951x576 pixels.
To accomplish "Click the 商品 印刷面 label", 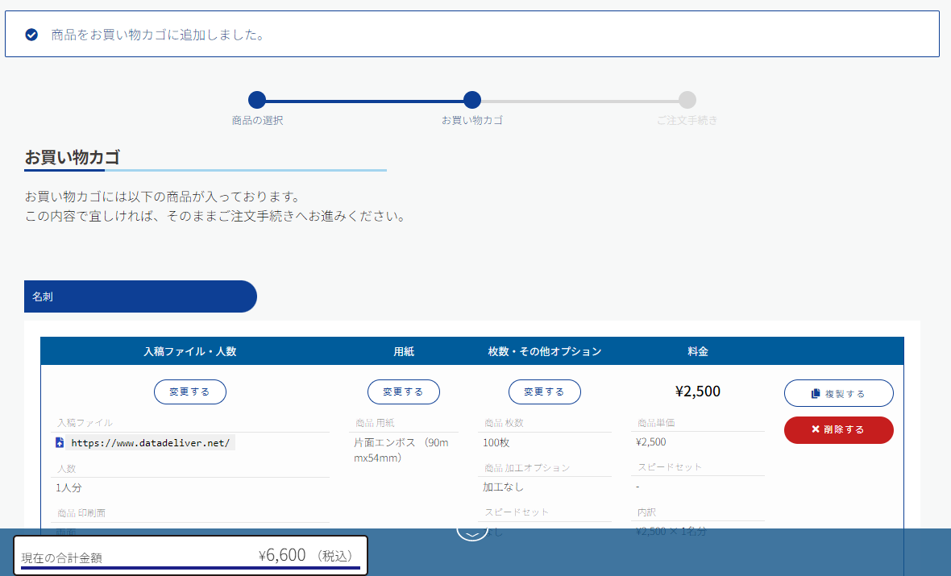I will pyautogui.click(x=81, y=513).
